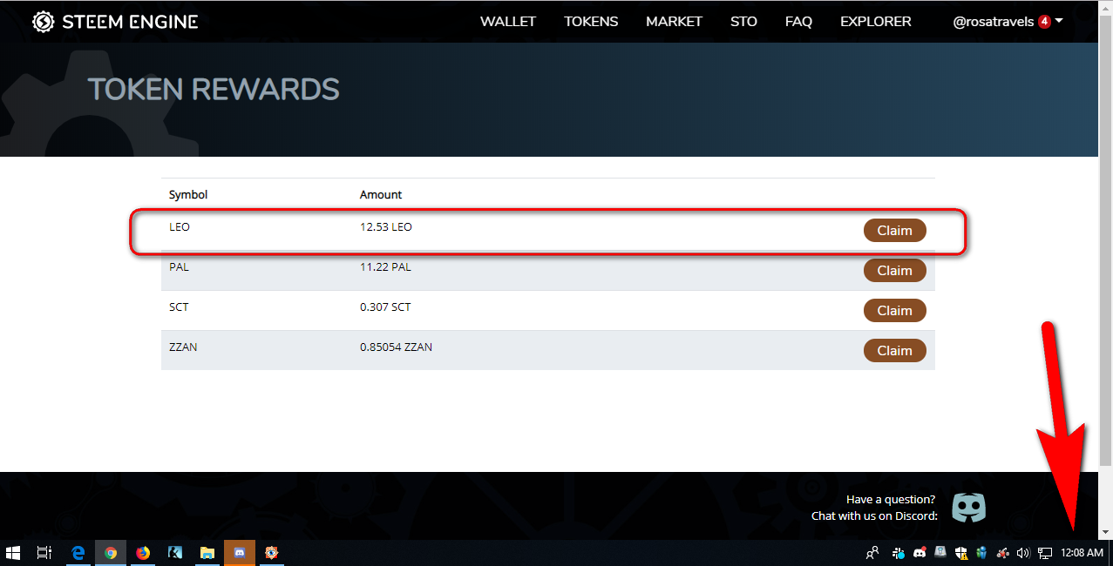Click the Slack tray icon
The image size is (1113, 566).
coord(899,553)
